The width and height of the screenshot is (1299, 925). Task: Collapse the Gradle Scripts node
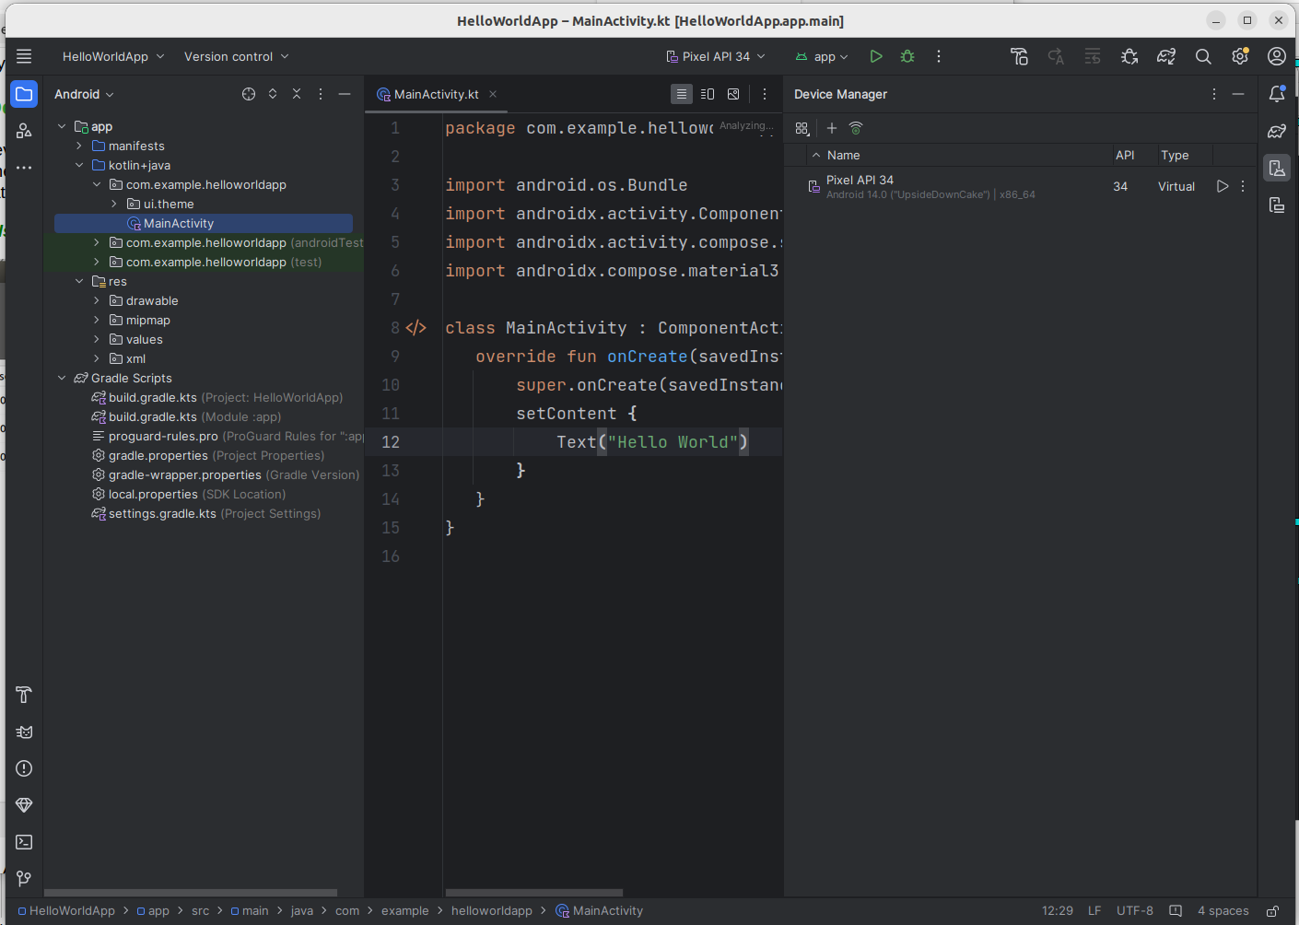point(62,378)
